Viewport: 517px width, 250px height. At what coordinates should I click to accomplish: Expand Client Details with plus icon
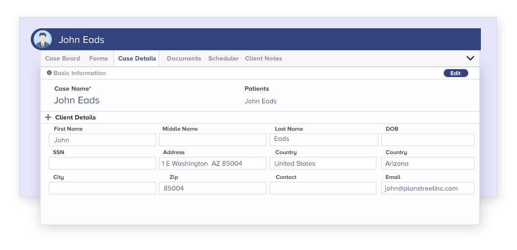(48, 117)
